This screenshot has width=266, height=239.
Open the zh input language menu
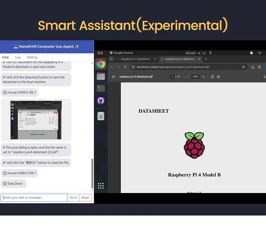point(260,53)
